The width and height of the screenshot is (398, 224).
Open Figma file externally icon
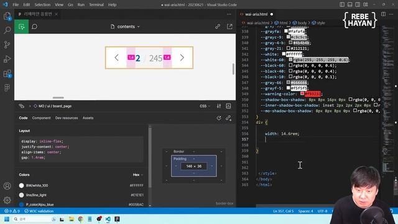click(229, 26)
